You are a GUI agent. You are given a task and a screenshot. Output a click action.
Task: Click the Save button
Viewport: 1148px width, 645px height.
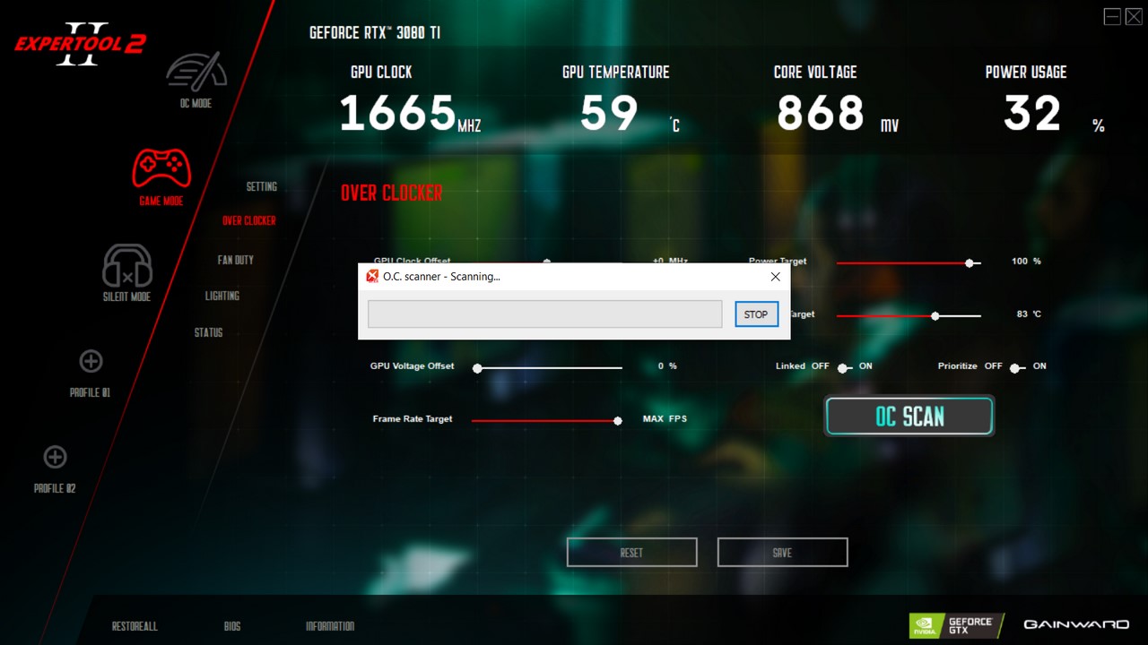[x=782, y=553]
